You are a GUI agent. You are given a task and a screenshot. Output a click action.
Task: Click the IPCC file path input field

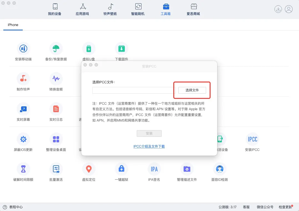tap(134, 90)
